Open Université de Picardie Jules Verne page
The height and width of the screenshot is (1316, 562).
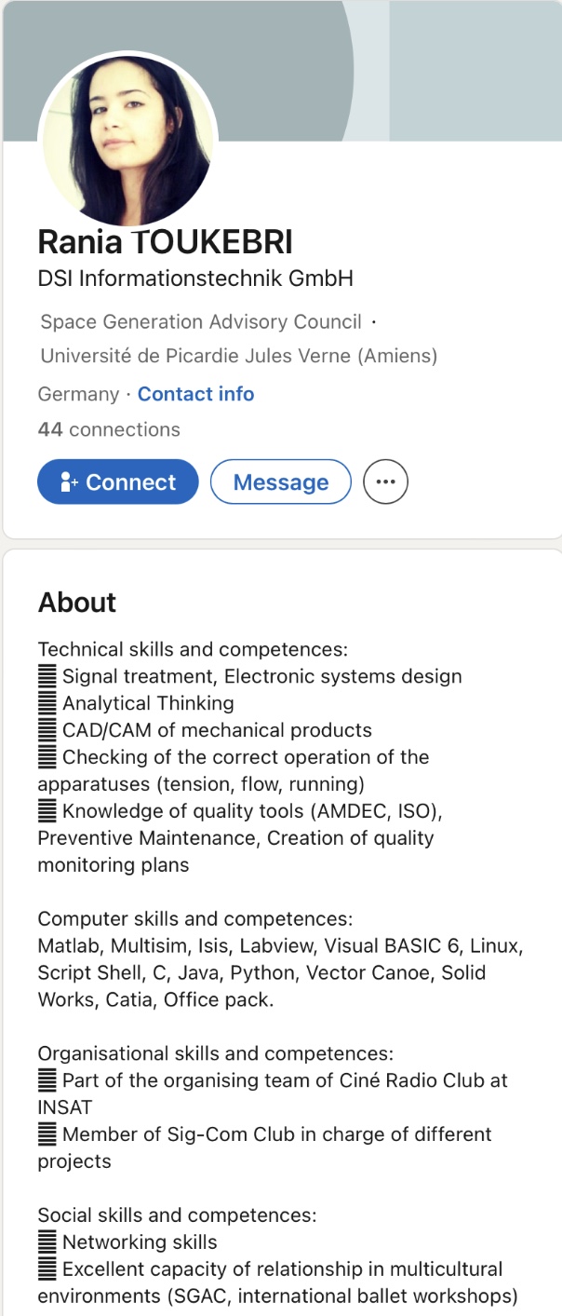pyautogui.click(x=239, y=356)
